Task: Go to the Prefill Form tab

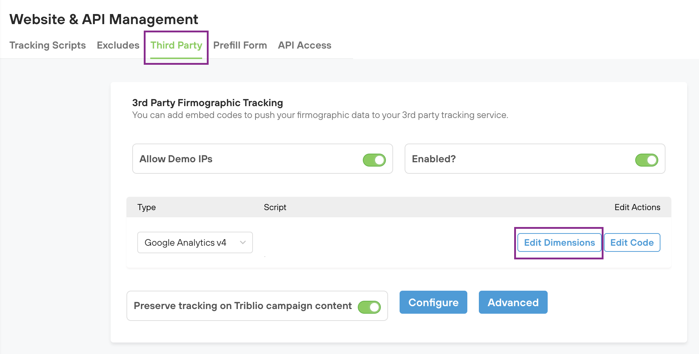Action: point(240,45)
